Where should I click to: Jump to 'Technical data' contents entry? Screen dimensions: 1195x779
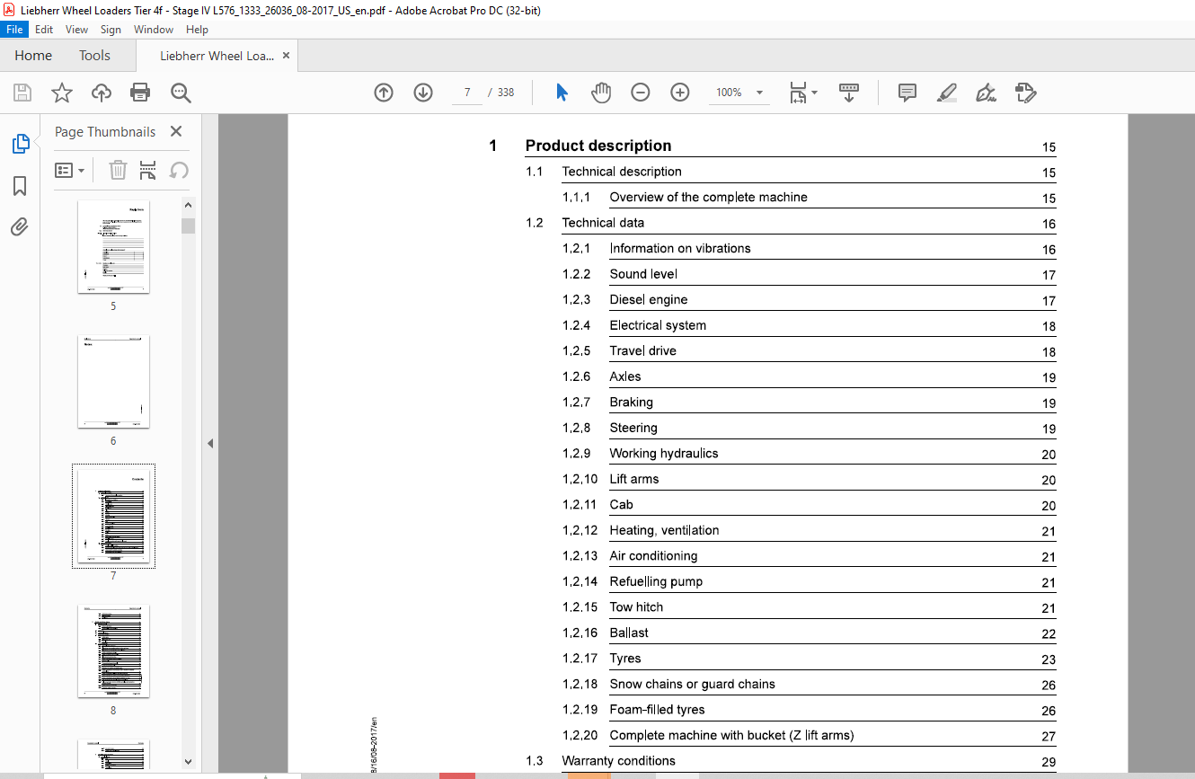[603, 223]
